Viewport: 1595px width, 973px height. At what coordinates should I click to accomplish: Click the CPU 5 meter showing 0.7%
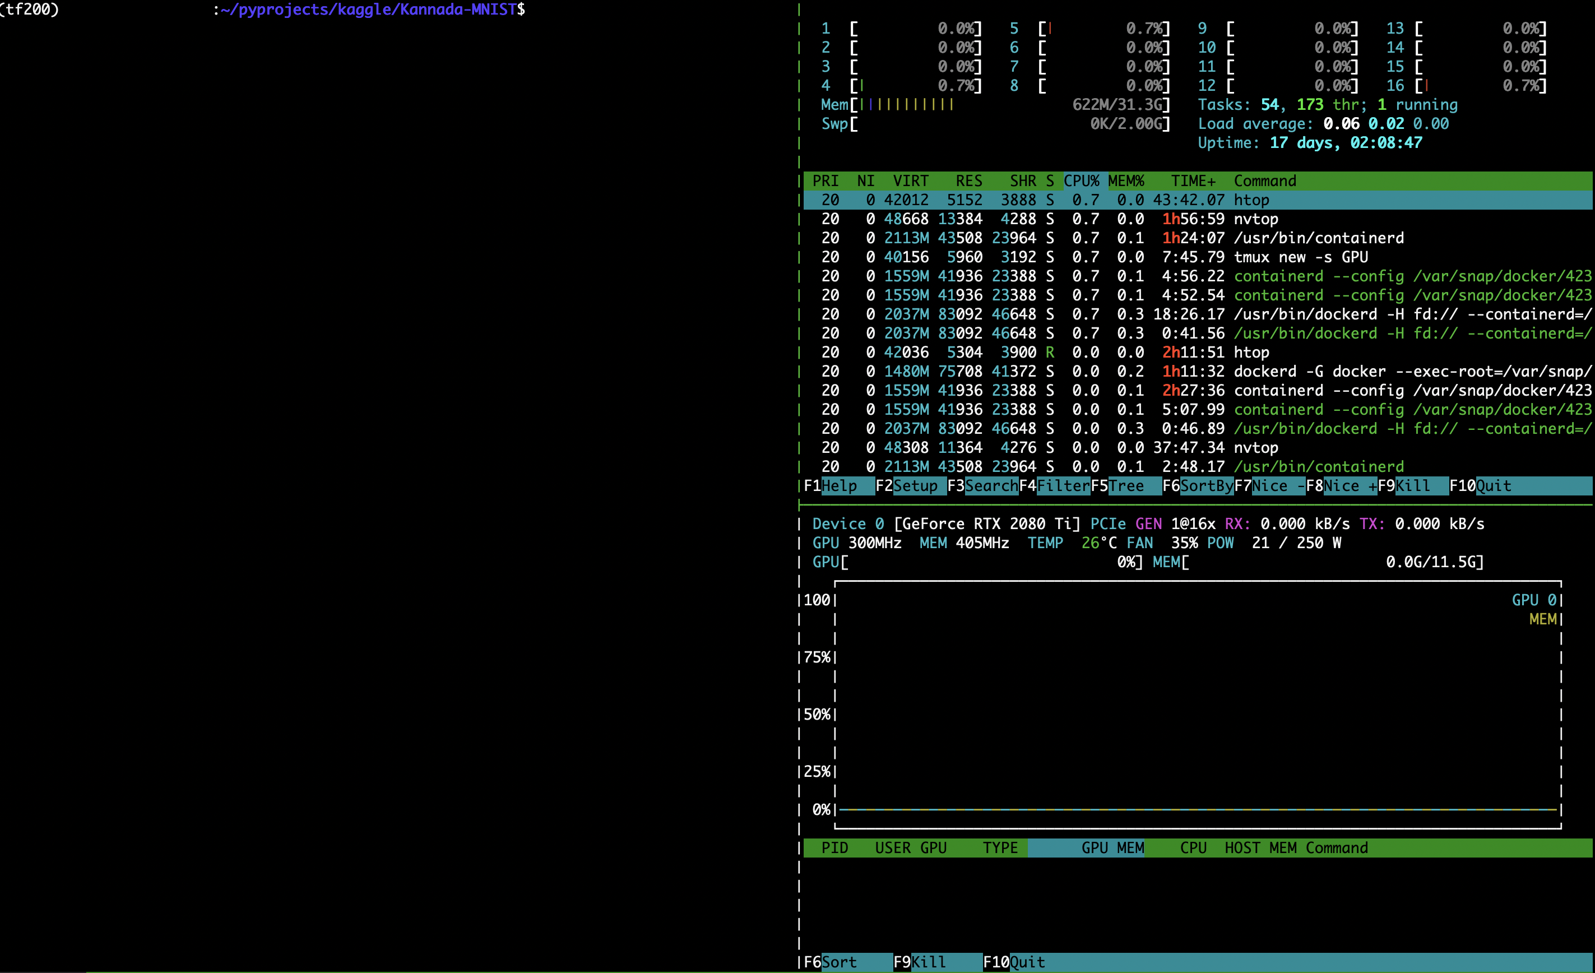[x=1090, y=29]
